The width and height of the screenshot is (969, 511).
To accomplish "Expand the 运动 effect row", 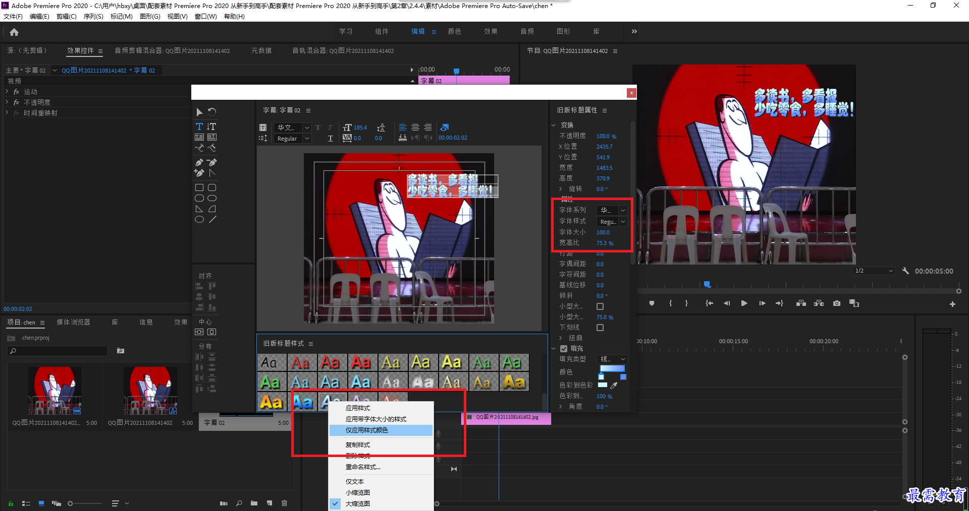I will point(7,92).
